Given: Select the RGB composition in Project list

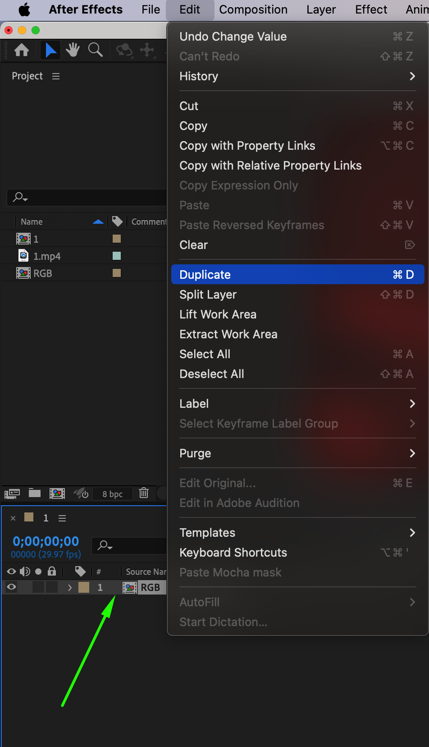Looking at the screenshot, I should (43, 273).
